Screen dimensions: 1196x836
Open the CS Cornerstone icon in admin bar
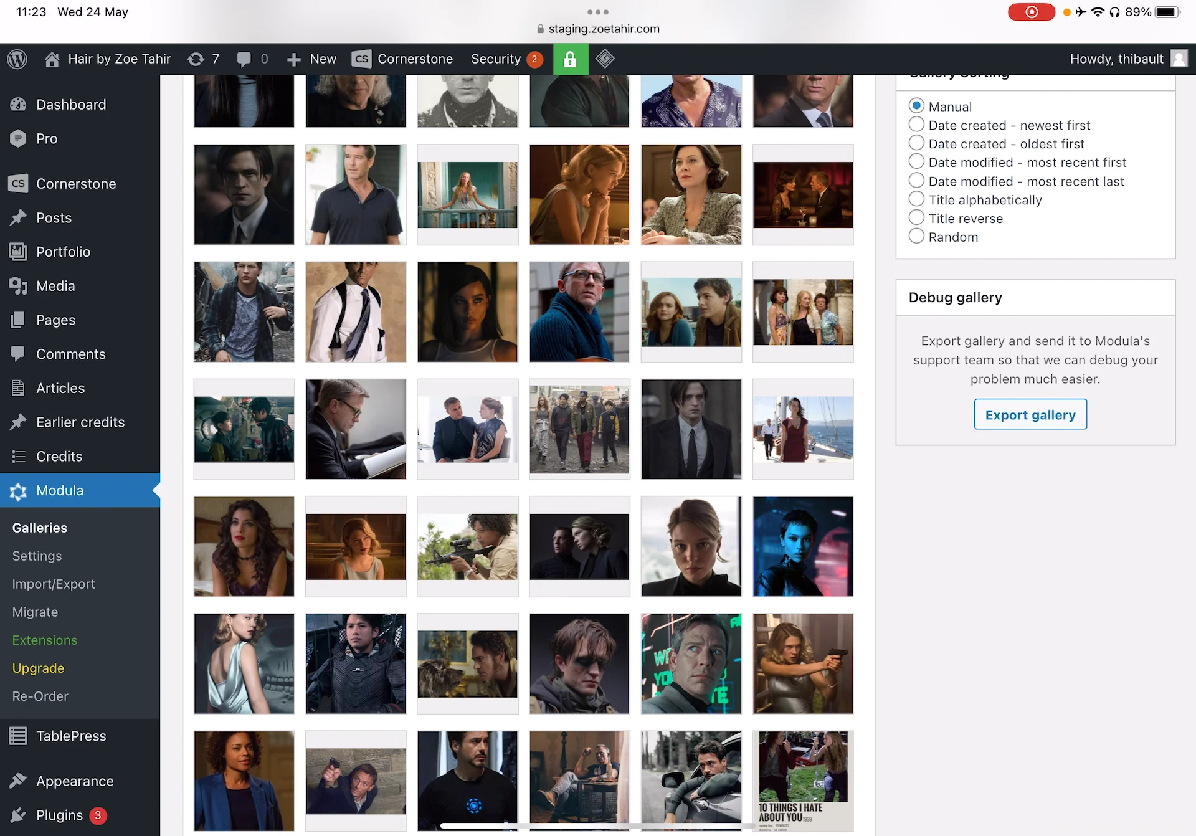coord(361,59)
